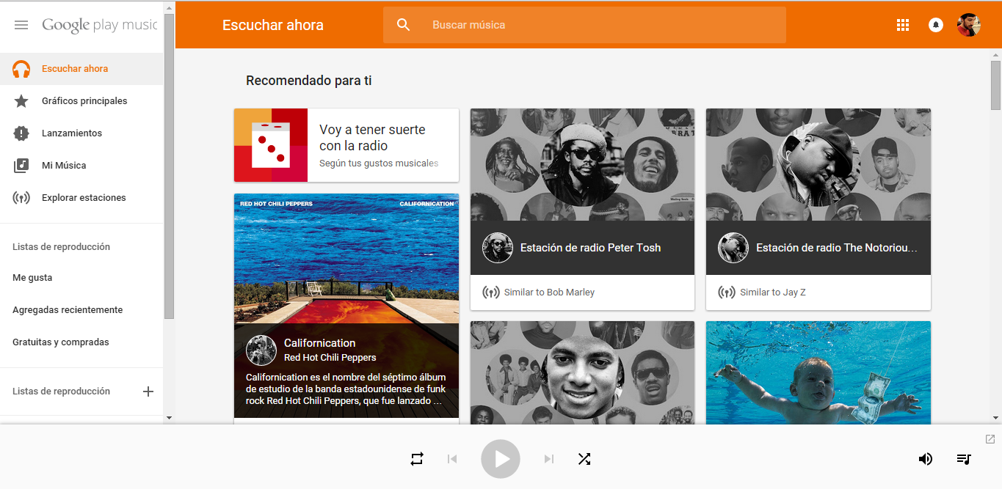
Task: Toggle repeat mode in player bar
Action: [x=417, y=459]
